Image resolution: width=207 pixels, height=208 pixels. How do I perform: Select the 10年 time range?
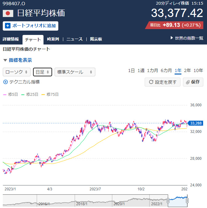pyautogui.click(x=198, y=70)
